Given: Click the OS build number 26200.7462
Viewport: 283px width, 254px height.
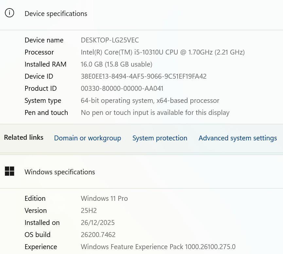Looking at the screenshot, I should coord(98,235).
